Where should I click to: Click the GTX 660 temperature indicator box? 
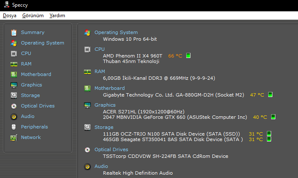click(x=273, y=117)
